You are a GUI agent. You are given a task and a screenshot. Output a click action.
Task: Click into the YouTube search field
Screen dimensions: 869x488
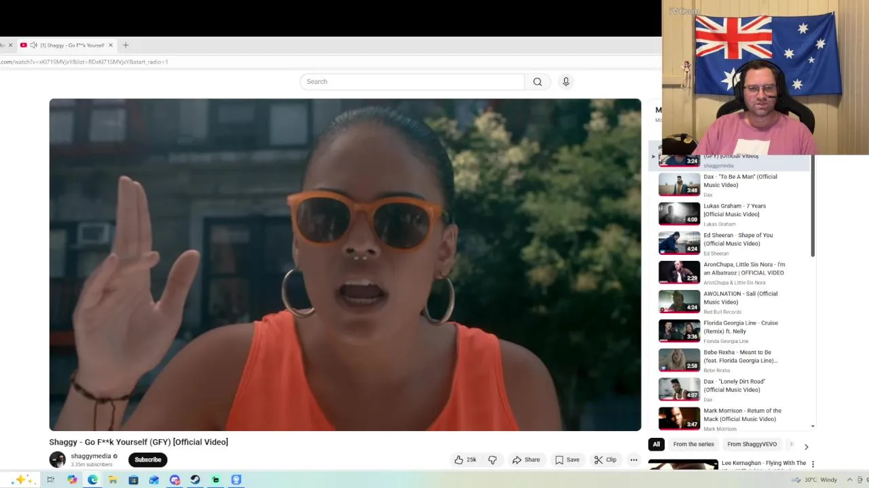[x=412, y=82]
